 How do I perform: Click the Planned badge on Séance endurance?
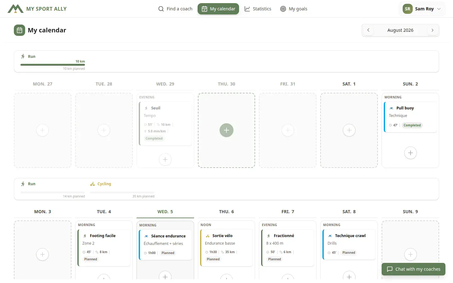pyautogui.click(x=168, y=253)
